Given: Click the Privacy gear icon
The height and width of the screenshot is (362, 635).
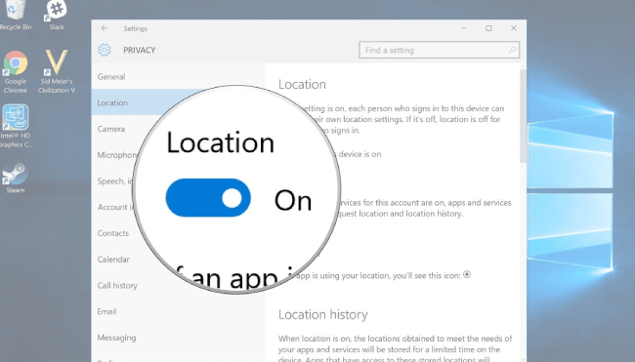Looking at the screenshot, I should pyautogui.click(x=105, y=50).
